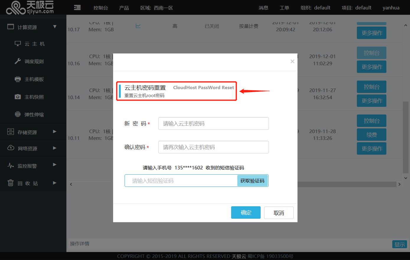The width and height of the screenshot is (410, 260).
Task: Open 弹性伸缩 via its gear icon
Action: click(x=18, y=115)
